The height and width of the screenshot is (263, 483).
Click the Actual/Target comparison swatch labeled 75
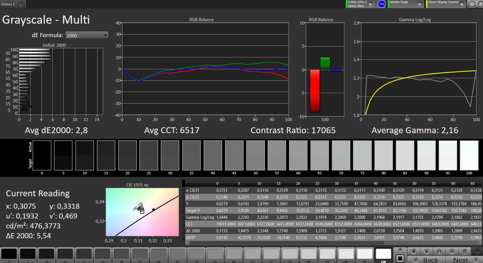point(362,155)
